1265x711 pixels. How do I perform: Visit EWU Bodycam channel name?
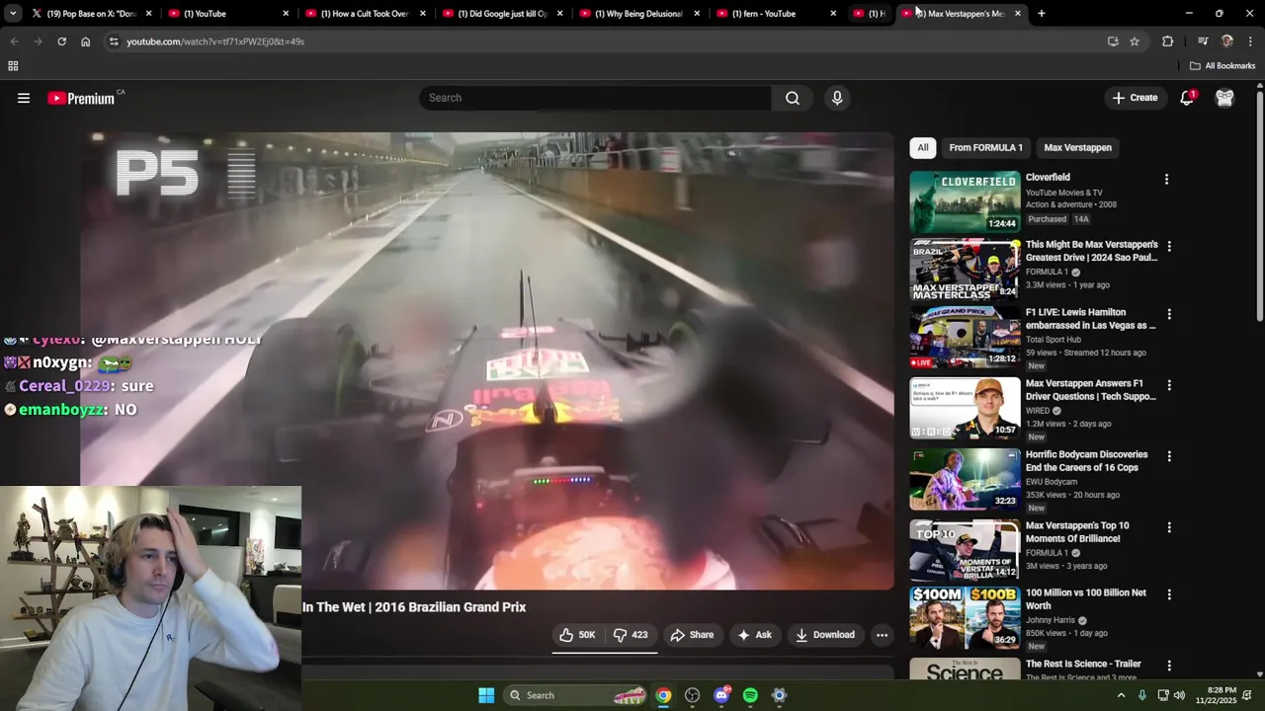click(1054, 481)
